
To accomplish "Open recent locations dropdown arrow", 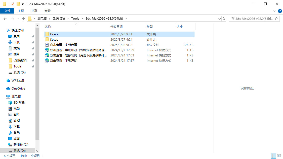I will (18, 19).
